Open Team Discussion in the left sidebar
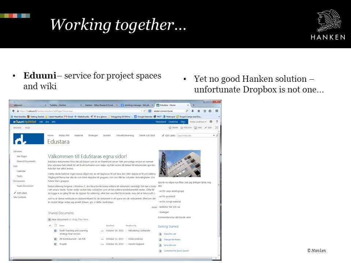Screen dimensions: 351x263 pos(25,186)
